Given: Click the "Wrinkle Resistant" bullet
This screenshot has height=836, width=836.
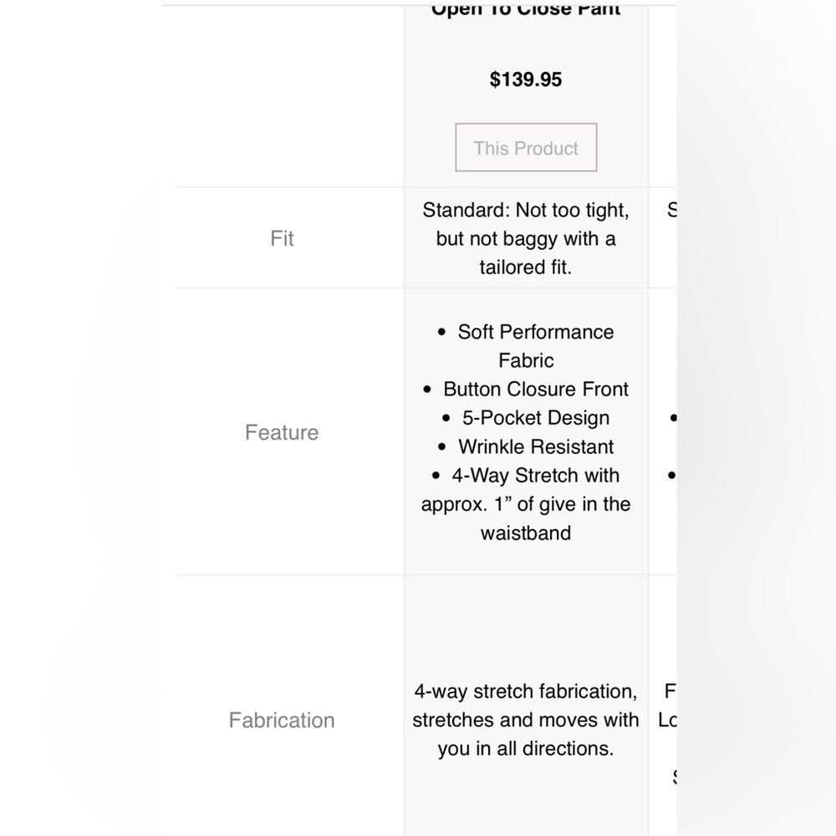Looking at the screenshot, I should pos(536,446).
